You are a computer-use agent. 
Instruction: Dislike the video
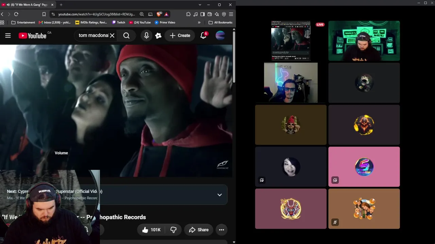click(173, 230)
